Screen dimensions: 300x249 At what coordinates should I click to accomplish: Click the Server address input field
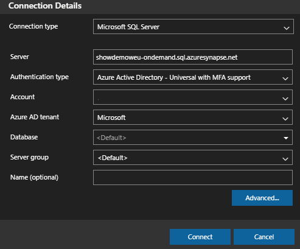pyautogui.click(x=193, y=57)
